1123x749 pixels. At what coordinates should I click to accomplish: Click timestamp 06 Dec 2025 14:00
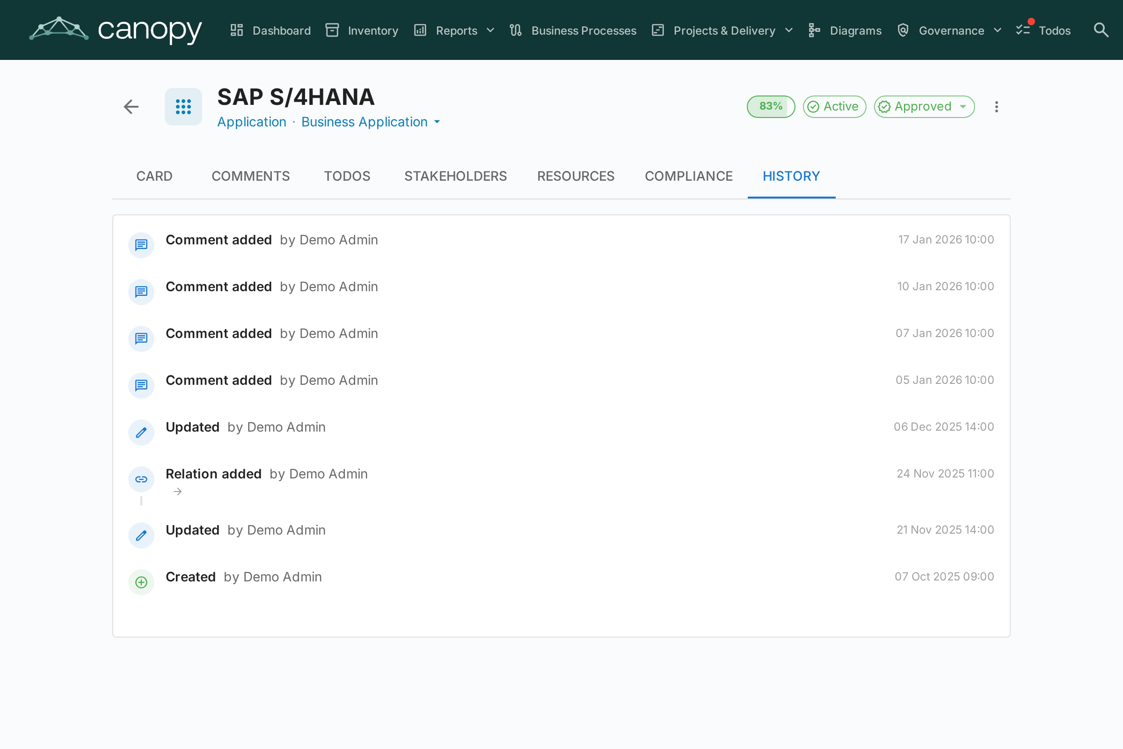pos(943,426)
